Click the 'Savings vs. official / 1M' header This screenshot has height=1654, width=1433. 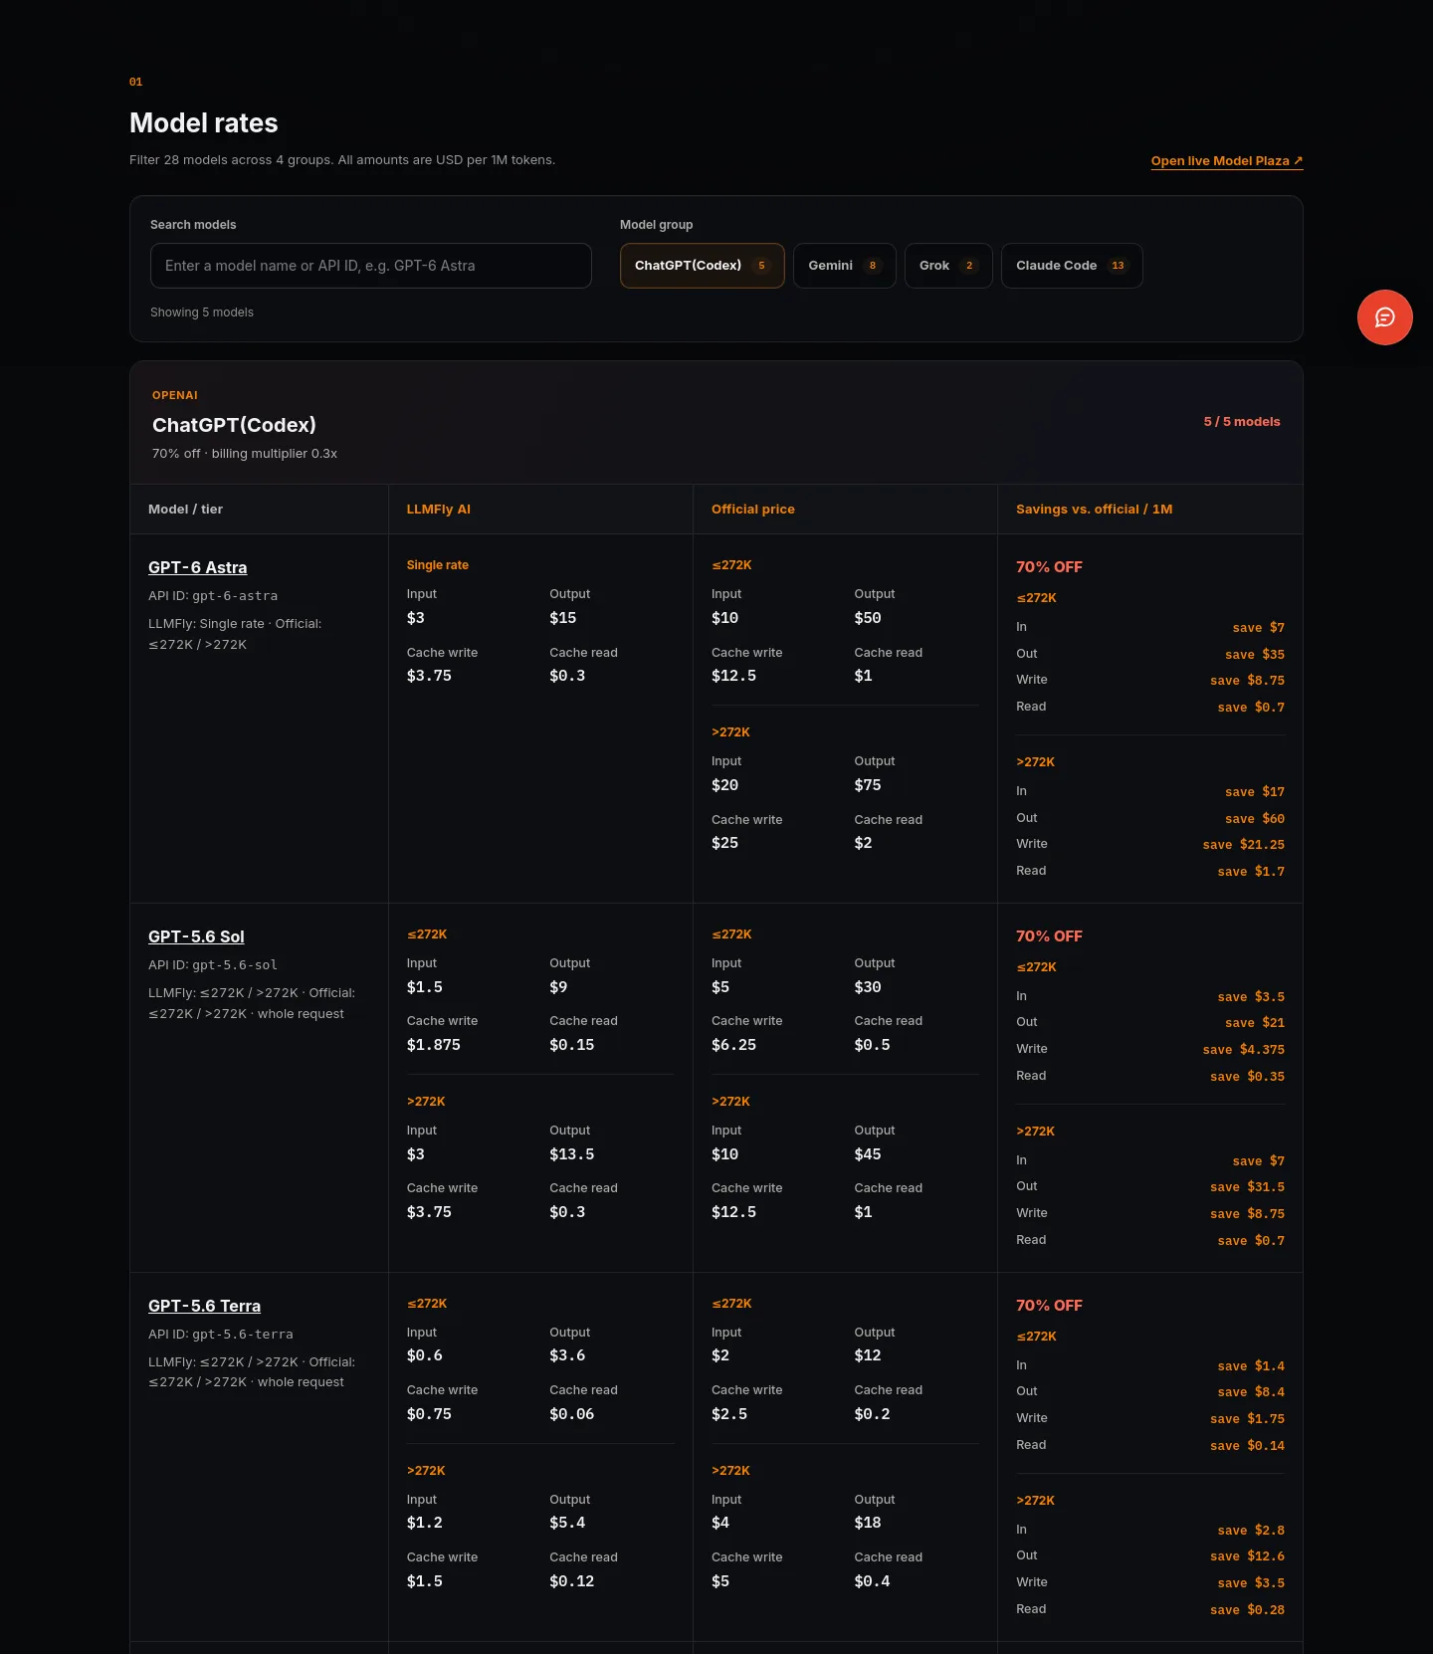coord(1094,510)
